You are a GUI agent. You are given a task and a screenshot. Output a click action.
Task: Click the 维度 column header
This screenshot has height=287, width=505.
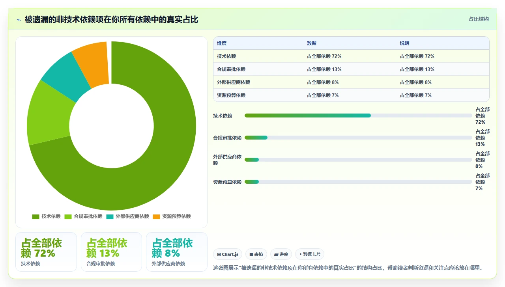tap(222, 43)
